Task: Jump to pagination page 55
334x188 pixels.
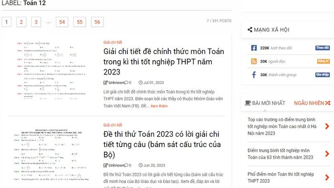Action: click(80, 22)
